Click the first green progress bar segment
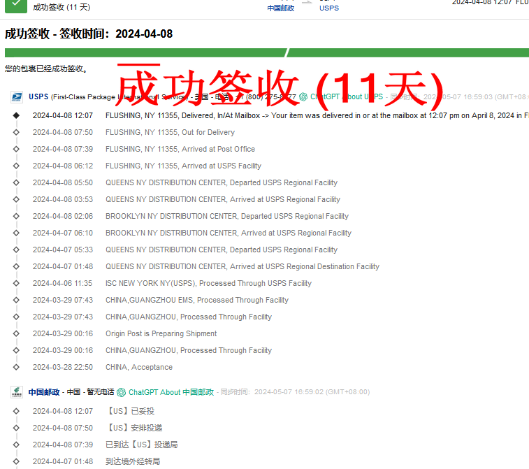Screen dimensions: 529x469 pyautogui.click(x=145, y=52)
